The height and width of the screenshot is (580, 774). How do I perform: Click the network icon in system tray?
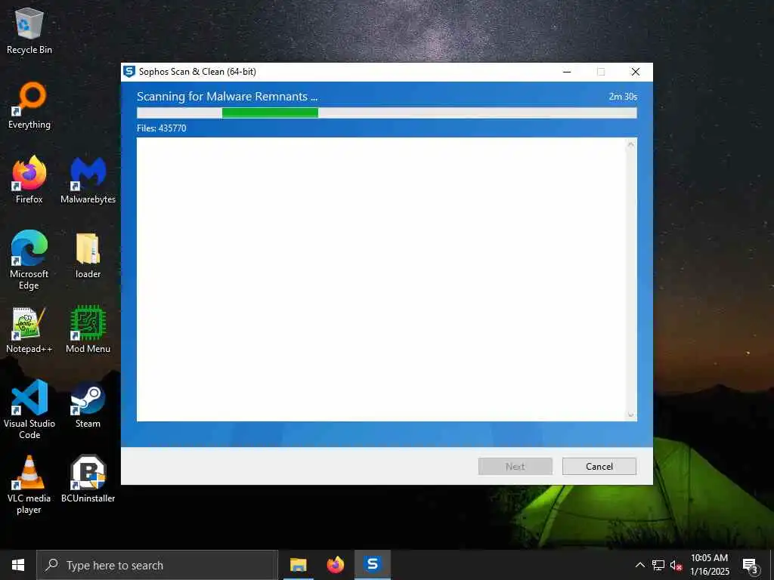point(658,565)
